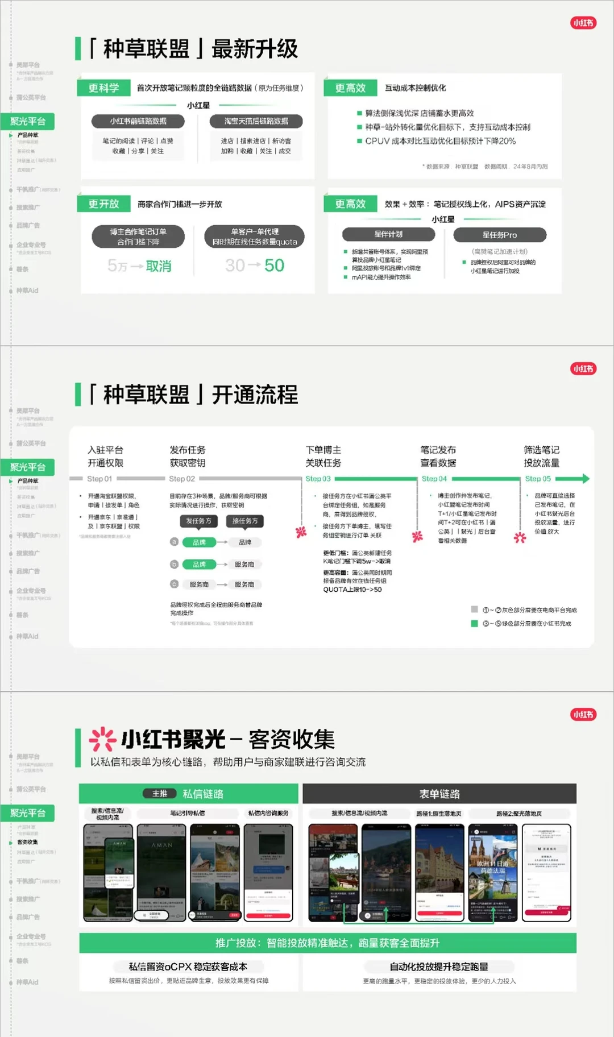Viewport: 614px width, 1037px height.
Task: Select the 私信链路 green header
Action: [x=189, y=794]
